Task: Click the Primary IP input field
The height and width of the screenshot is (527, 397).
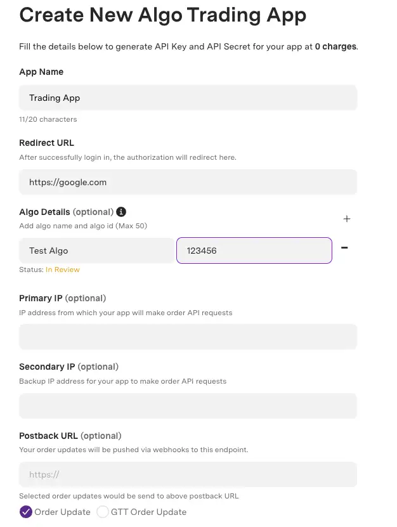Action: [x=188, y=337]
